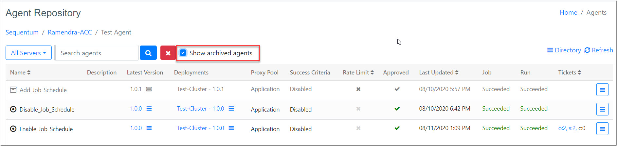Select the Enable_Job_Schedule agent radio icon
618x147 pixels.
click(13, 129)
